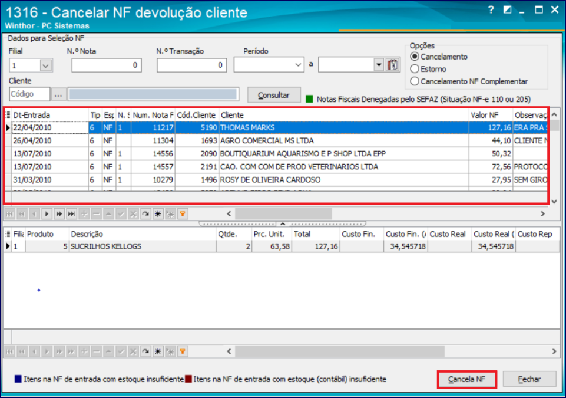Click the help question mark in title bar
Viewport: 566px width, 398px height.
coord(491,10)
